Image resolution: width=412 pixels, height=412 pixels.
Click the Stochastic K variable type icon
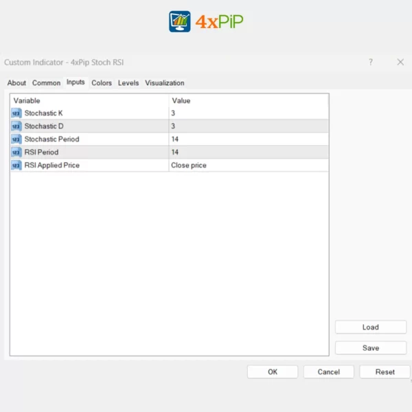pos(16,113)
